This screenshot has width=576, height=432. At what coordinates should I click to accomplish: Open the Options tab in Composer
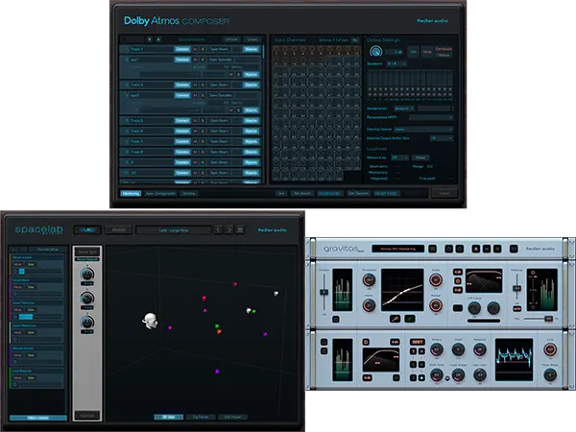click(x=189, y=193)
